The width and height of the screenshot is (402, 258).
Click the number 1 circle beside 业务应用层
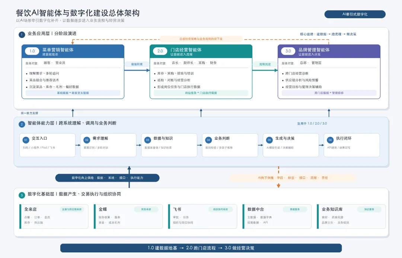(22, 35)
